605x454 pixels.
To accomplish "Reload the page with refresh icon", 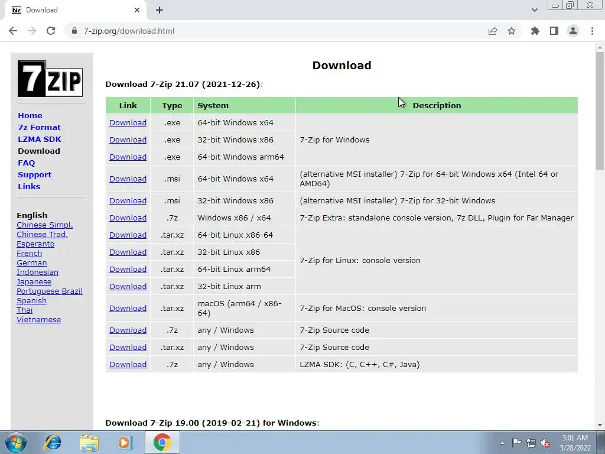I will [x=51, y=31].
